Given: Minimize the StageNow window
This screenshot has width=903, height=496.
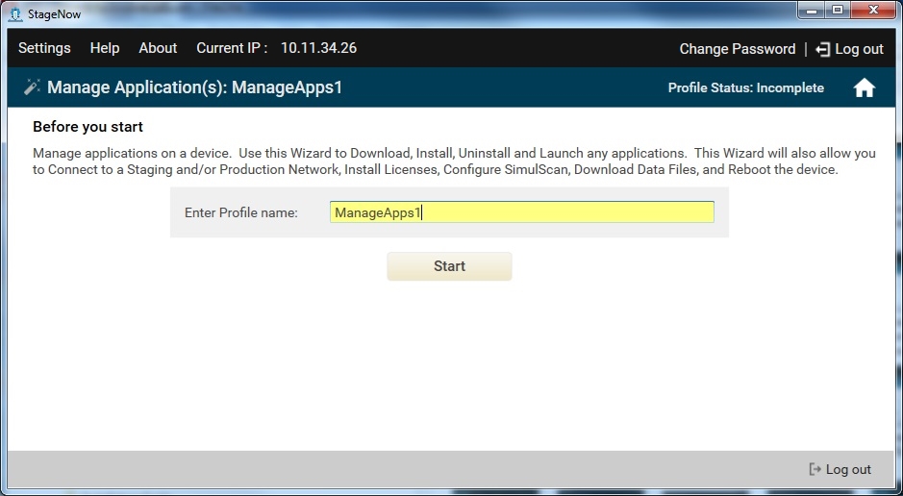Looking at the screenshot, I should point(811,12).
